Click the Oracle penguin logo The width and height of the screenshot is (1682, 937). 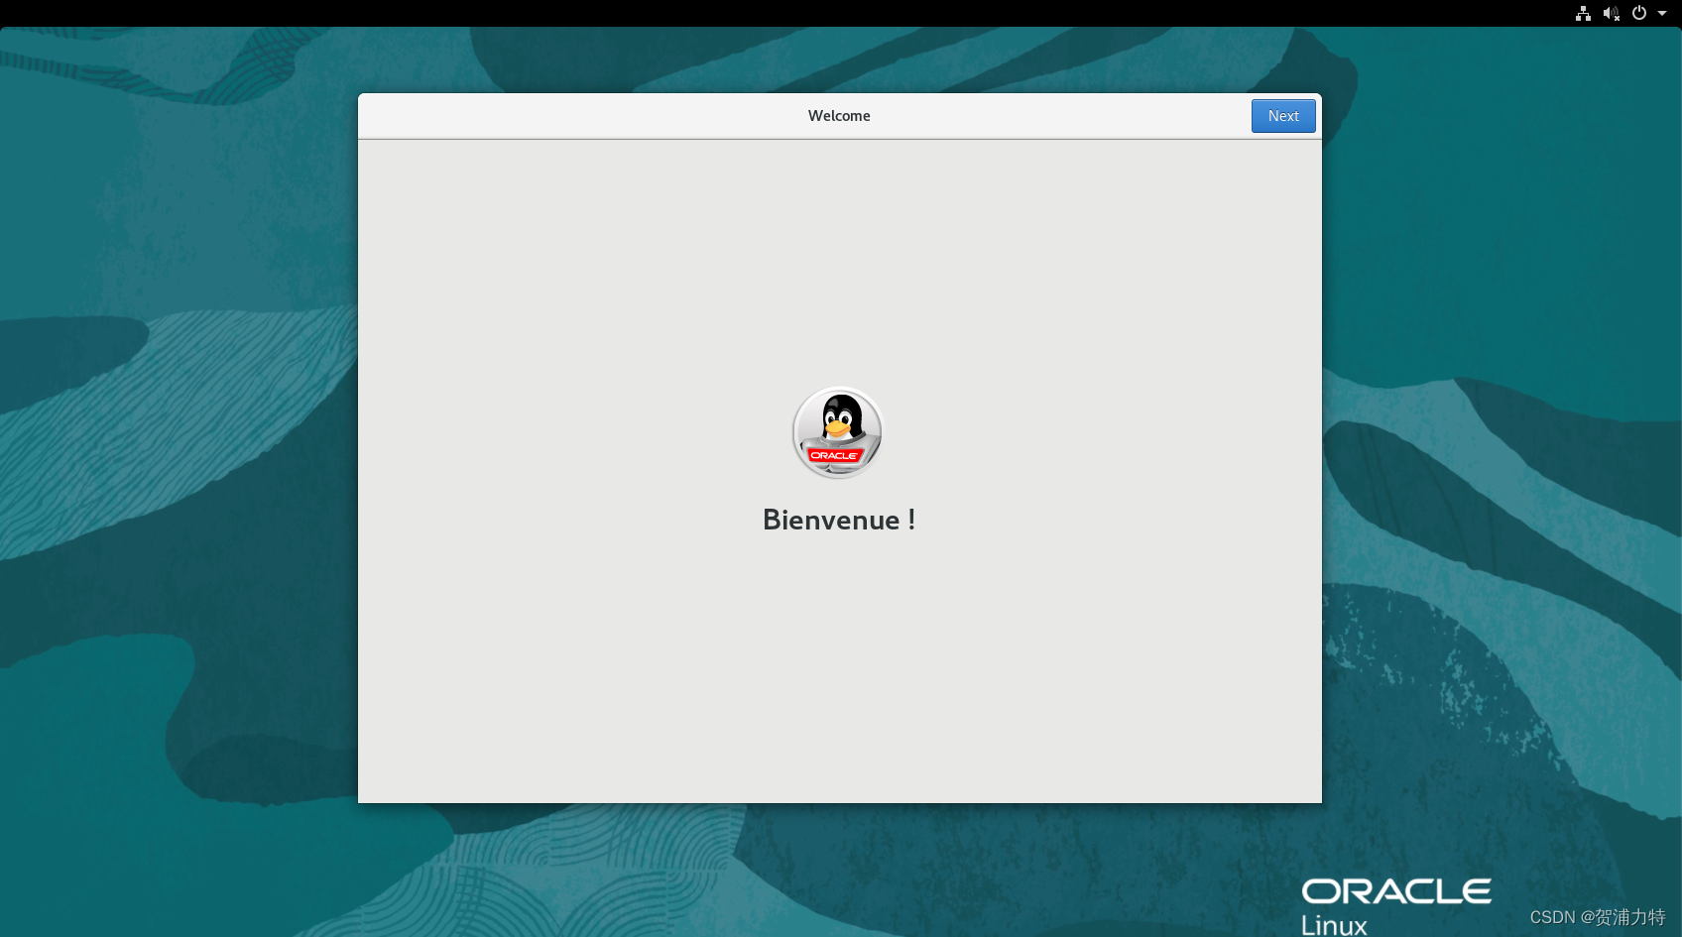838,432
